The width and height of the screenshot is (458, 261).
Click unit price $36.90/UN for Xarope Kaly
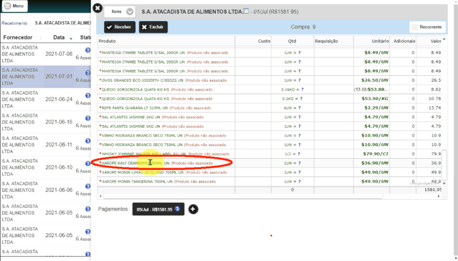[x=375, y=163]
